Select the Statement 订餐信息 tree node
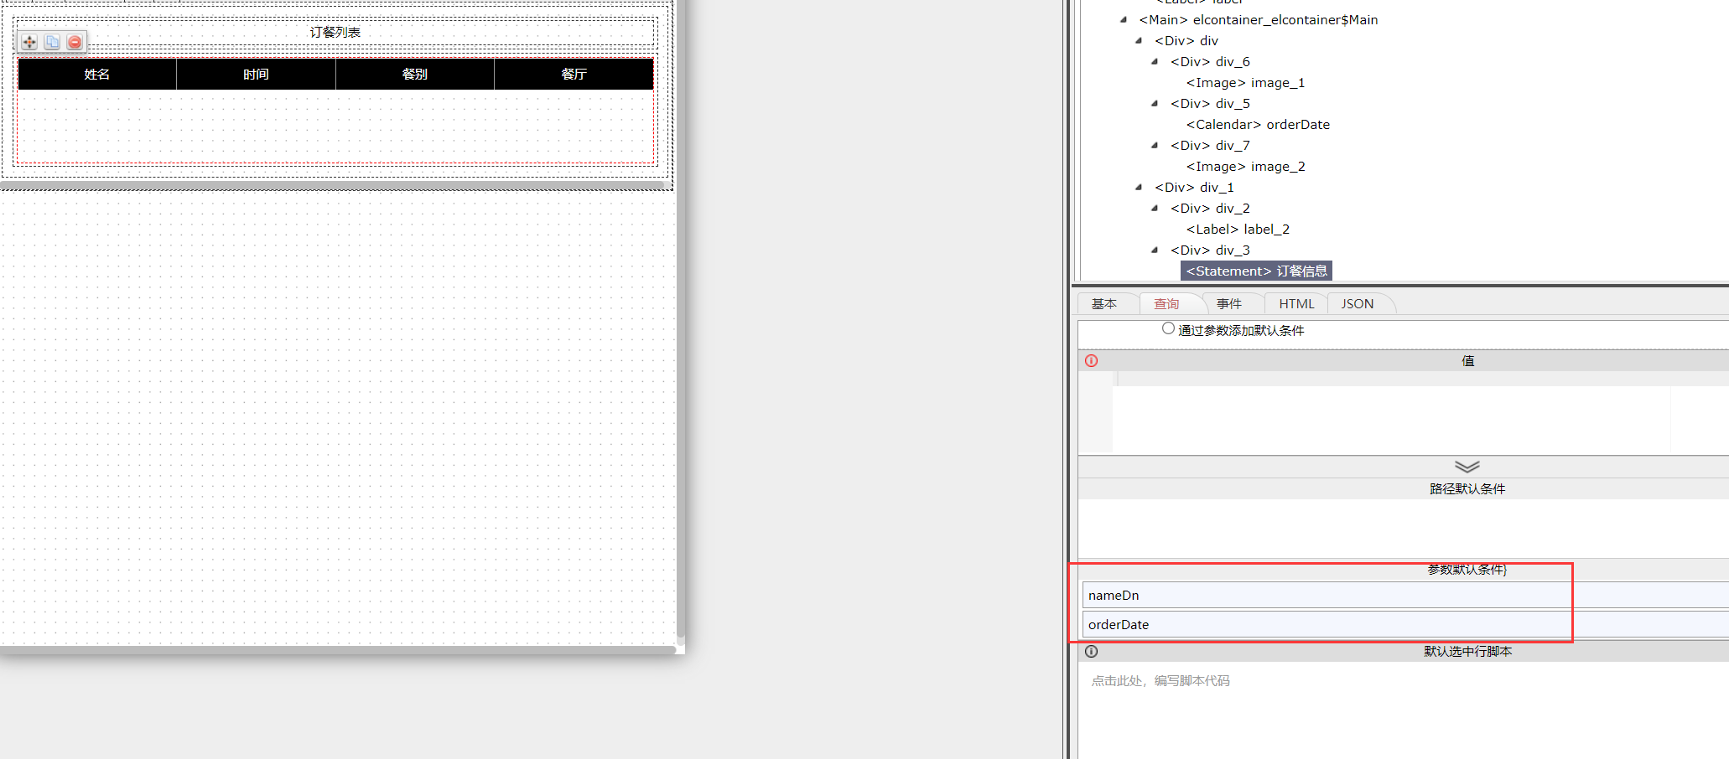This screenshot has width=1729, height=759. [x=1256, y=271]
